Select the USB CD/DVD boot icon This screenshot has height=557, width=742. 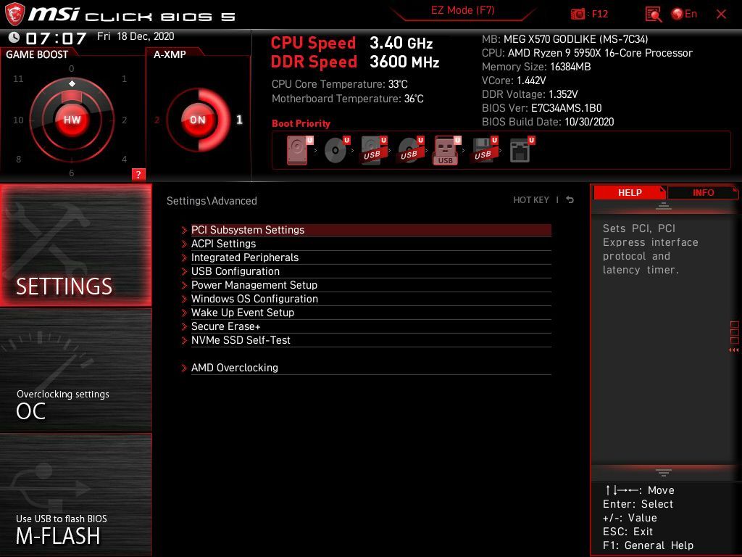point(411,151)
